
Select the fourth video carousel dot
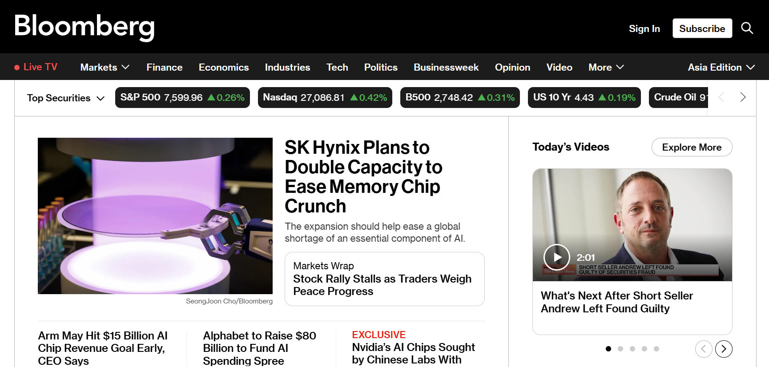[x=644, y=349]
